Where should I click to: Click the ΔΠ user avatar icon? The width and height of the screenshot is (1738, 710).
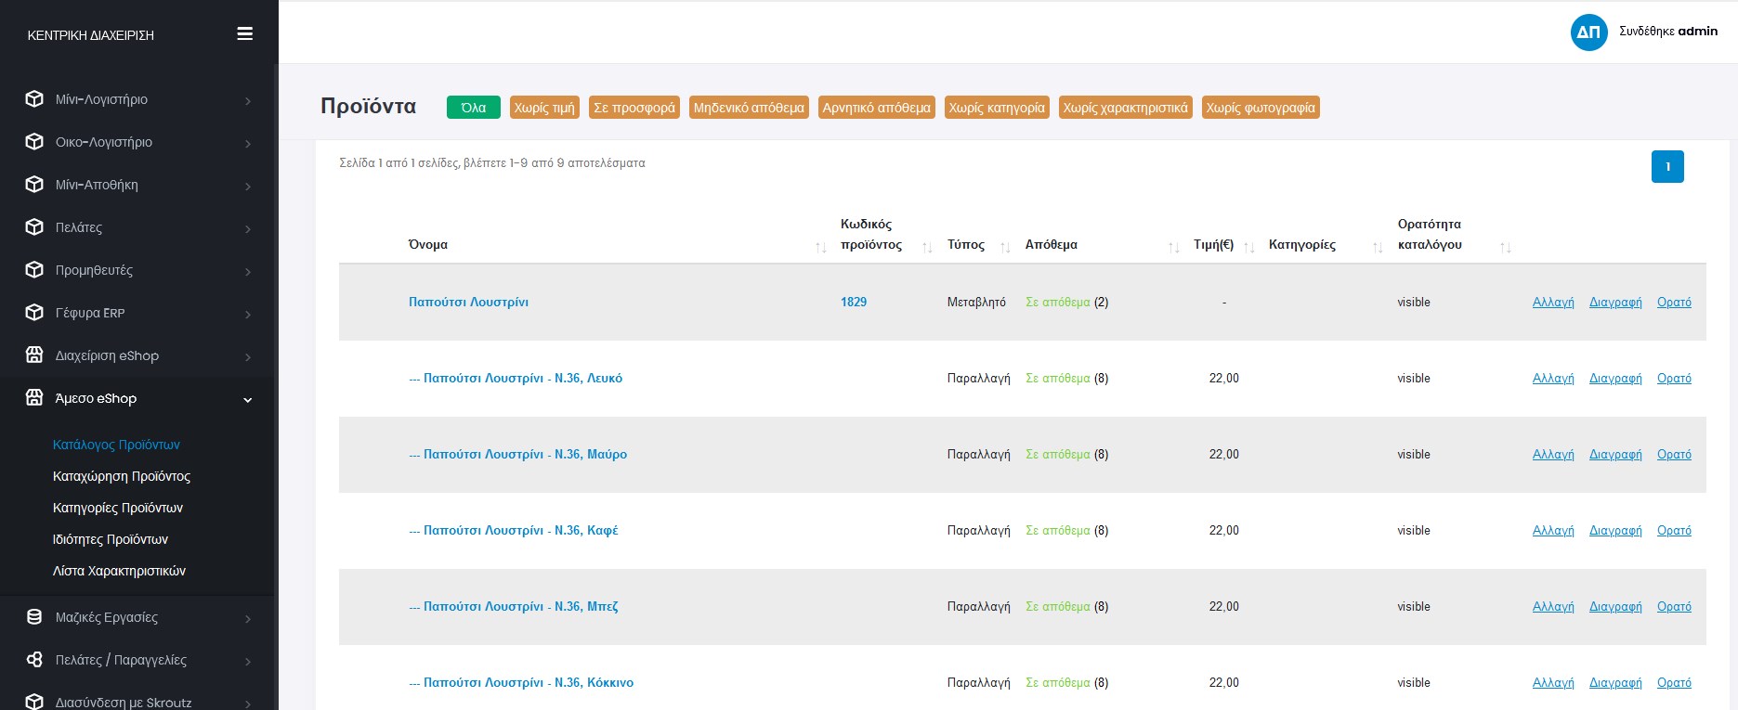(x=1588, y=32)
